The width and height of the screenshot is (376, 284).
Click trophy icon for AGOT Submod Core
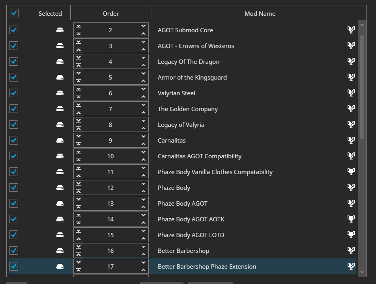click(351, 30)
